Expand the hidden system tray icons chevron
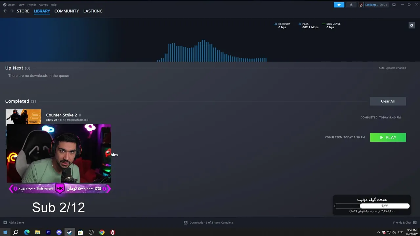The width and height of the screenshot is (420, 236). [x=379, y=232]
